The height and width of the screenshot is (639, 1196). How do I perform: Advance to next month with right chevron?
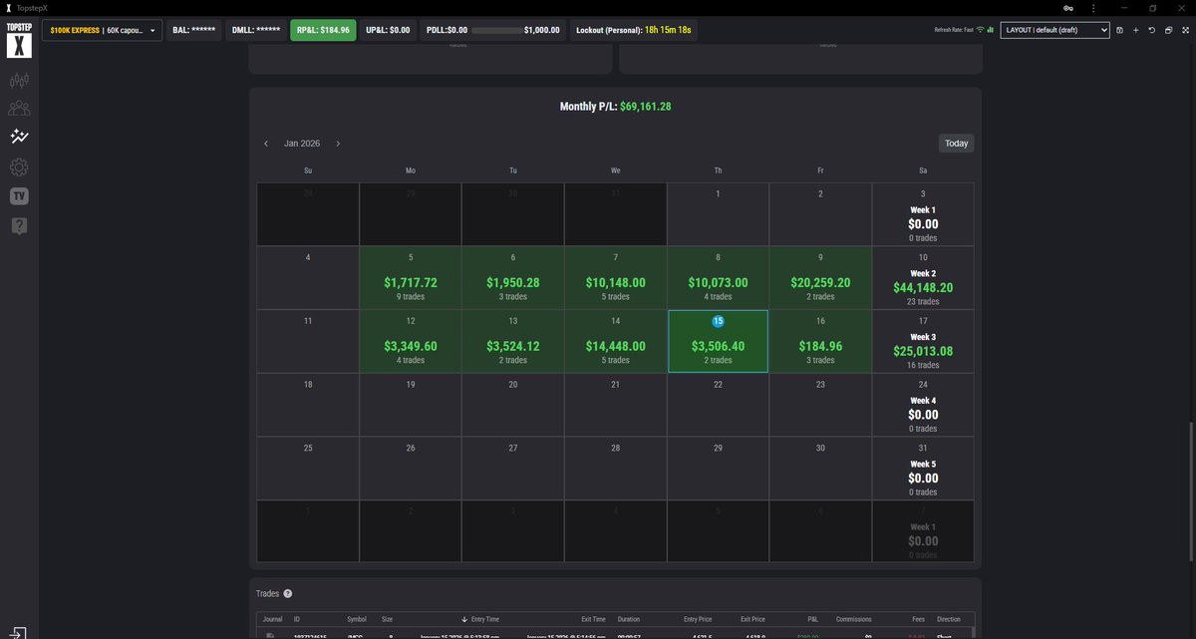[338, 144]
